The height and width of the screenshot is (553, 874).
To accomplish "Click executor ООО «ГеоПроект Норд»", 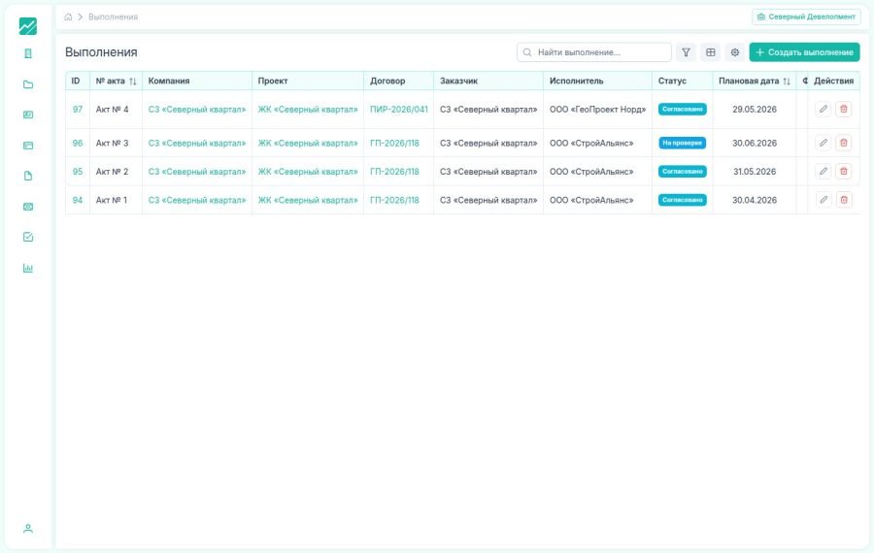I will pyautogui.click(x=597, y=110).
